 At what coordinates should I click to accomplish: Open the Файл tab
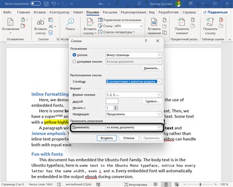pos(7,12)
